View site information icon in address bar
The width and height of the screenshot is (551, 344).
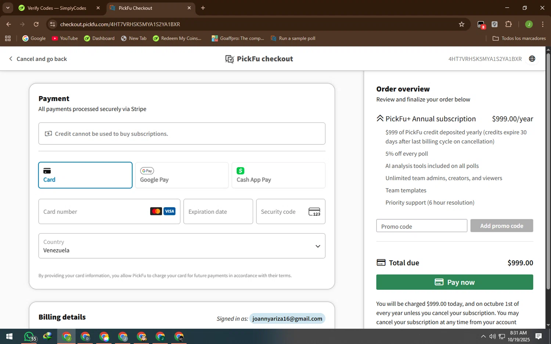click(x=53, y=24)
